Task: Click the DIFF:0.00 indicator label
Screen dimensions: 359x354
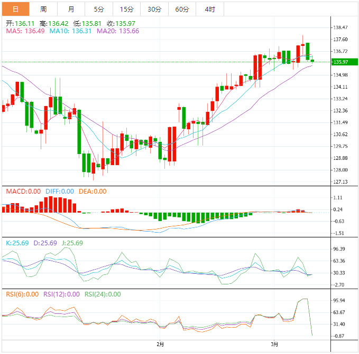Action: point(60,192)
